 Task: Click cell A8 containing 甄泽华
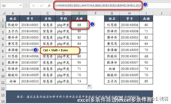pyautogui.click(x=13, y=63)
